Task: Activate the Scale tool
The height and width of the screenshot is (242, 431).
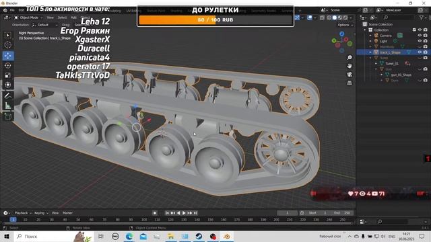Action: coord(7,75)
